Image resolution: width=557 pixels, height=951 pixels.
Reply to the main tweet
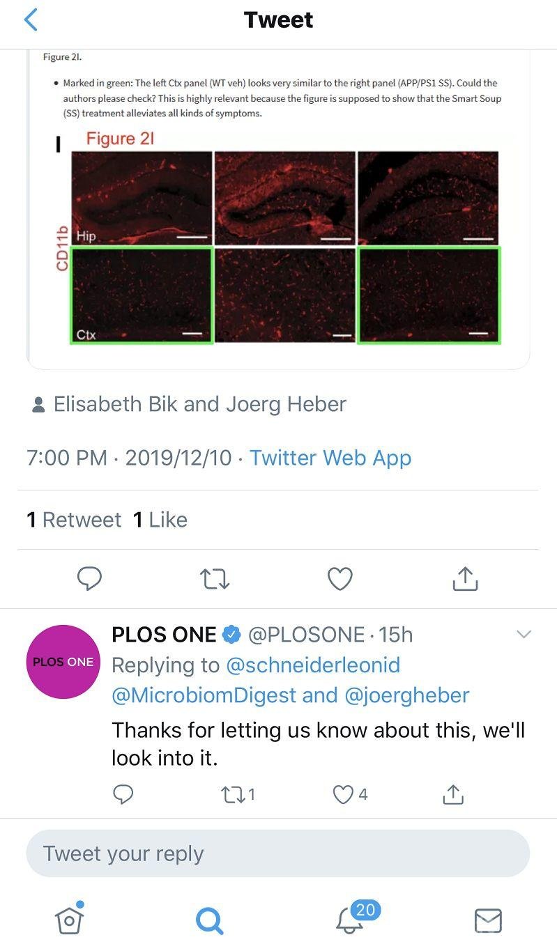pyautogui.click(x=89, y=578)
